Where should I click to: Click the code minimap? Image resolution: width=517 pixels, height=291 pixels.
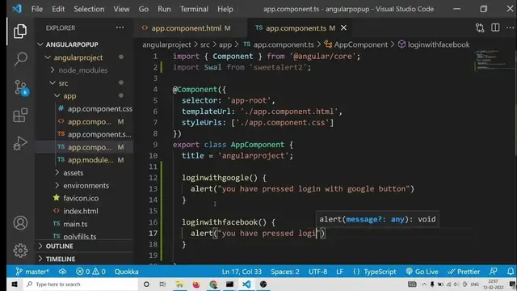point(493,61)
